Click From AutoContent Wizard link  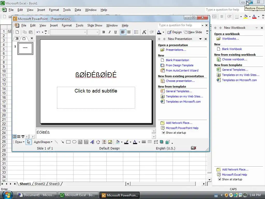(182, 70)
